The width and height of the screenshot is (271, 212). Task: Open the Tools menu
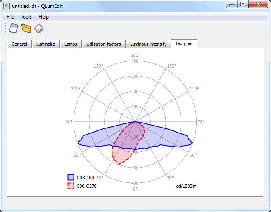tap(26, 17)
